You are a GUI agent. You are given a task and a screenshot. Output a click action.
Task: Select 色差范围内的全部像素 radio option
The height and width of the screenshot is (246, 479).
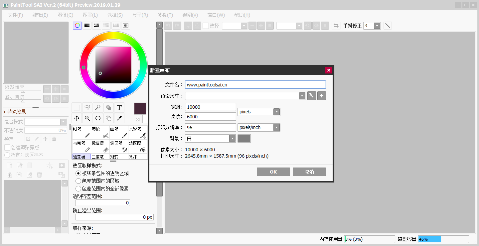[78, 188]
